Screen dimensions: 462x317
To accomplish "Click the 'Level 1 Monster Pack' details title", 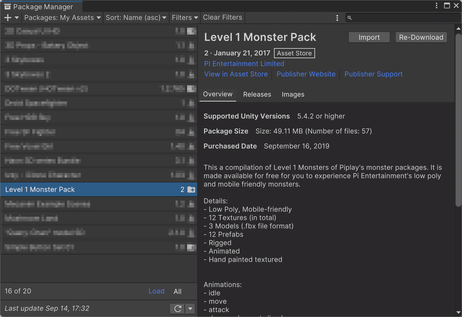I will (260, 37).
